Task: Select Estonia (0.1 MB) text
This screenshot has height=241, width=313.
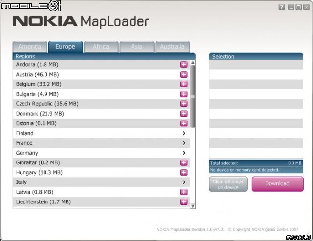Action: pos(36,123)
